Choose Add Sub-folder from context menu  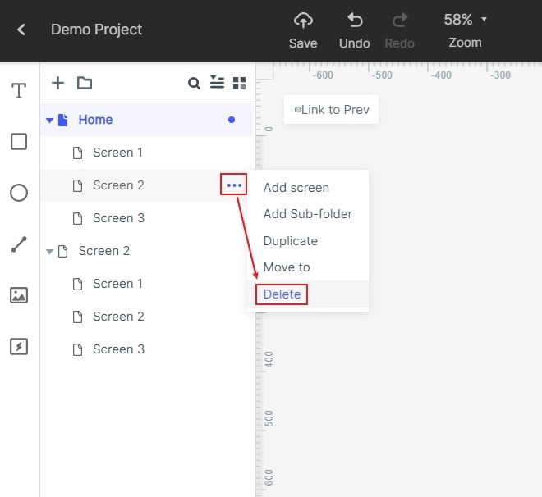tap(308, 214)
